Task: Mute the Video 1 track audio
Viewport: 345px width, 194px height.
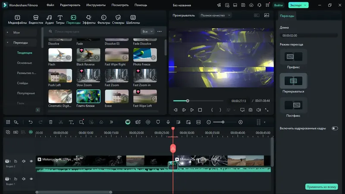Action: click(x=23, y=179)
